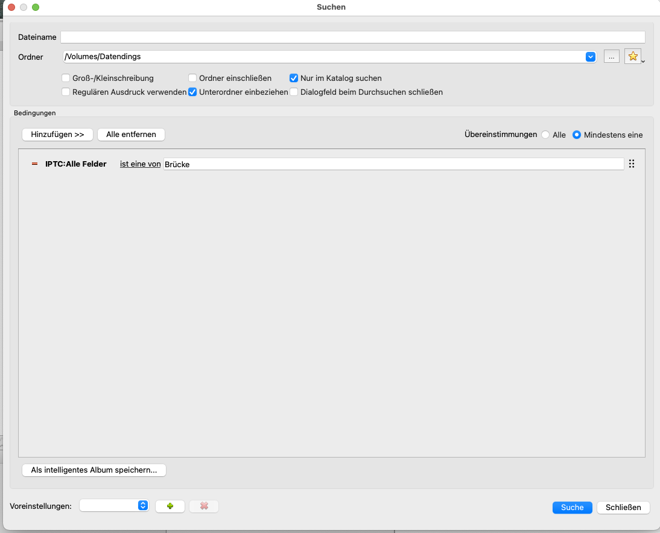Click the Alle entfernen button
This screenshot has height=533, width=660.
coord(131,135)
